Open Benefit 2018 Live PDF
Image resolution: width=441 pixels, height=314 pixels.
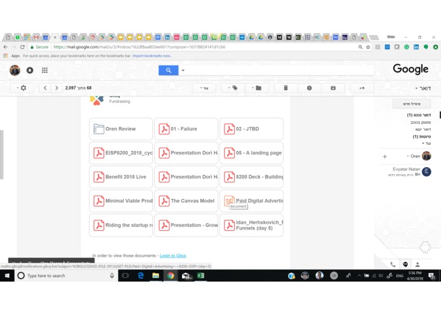(x=121, y=177)
